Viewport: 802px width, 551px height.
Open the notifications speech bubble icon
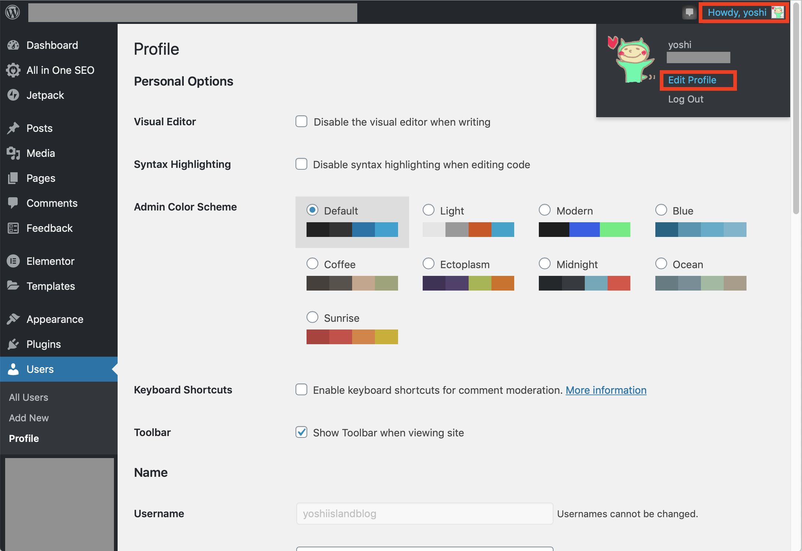[x=689, y=12]
